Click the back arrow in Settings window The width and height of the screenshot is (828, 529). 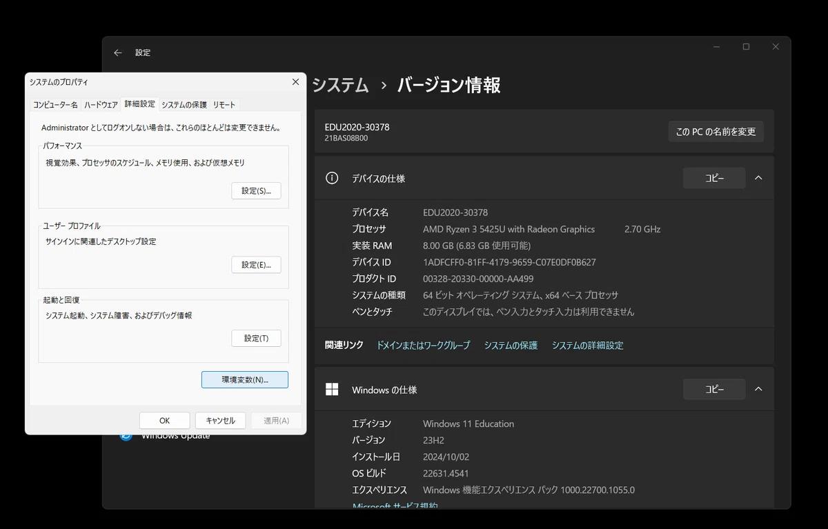118,52
